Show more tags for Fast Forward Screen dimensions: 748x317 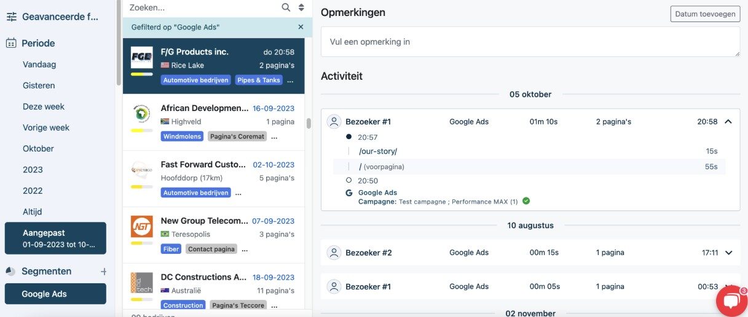[x=238, y=193]
